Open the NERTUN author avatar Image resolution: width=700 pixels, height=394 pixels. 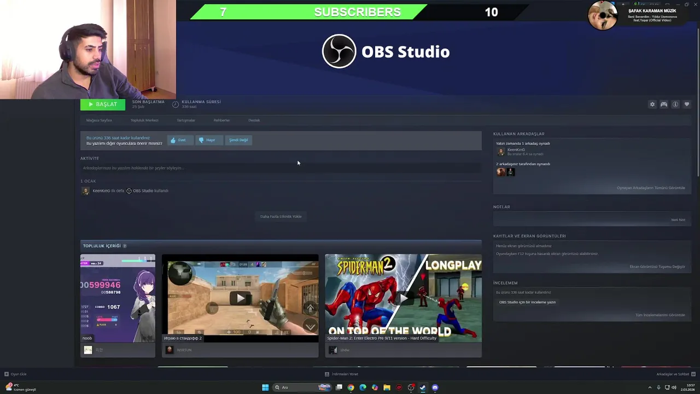pos(169,350)
